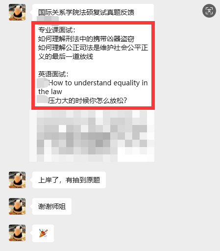Click the '英语面试:' heading text

pos(53,74)
